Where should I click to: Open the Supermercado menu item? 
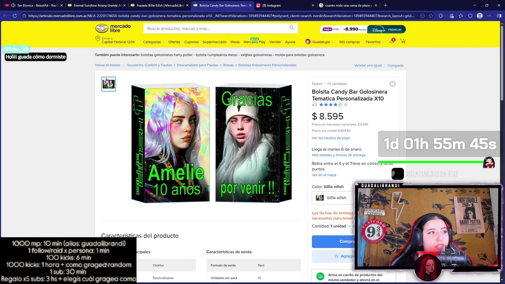click(x=214, y=42)
